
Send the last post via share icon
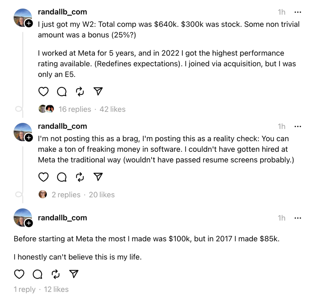pos(74,274)
